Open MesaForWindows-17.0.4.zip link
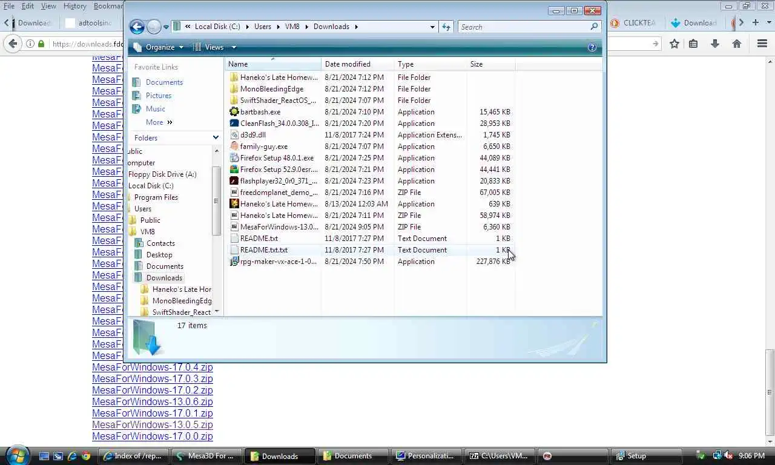 click(x=153, y=368)
